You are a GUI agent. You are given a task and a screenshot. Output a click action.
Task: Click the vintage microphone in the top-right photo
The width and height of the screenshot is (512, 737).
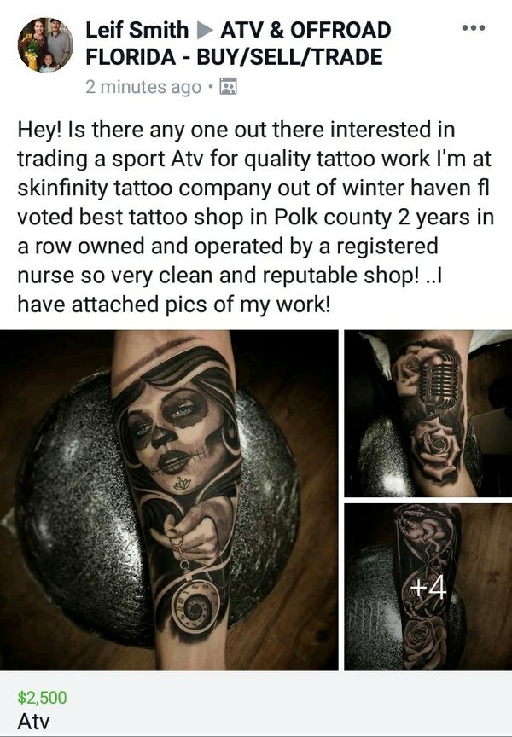tap(438, 384)
